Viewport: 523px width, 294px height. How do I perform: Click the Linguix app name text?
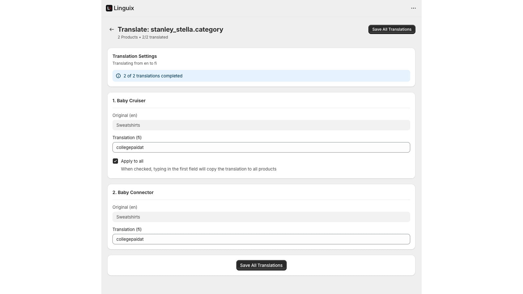tap(124, 8)
